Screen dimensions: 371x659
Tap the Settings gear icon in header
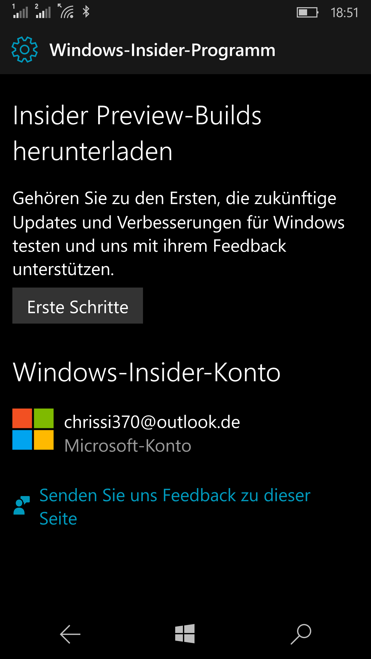click(x=24, y=49)
